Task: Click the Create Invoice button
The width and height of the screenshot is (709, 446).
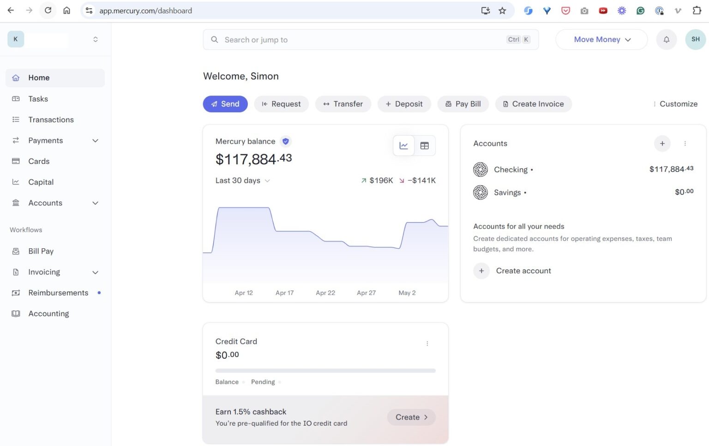Action: tap(533, 104)
